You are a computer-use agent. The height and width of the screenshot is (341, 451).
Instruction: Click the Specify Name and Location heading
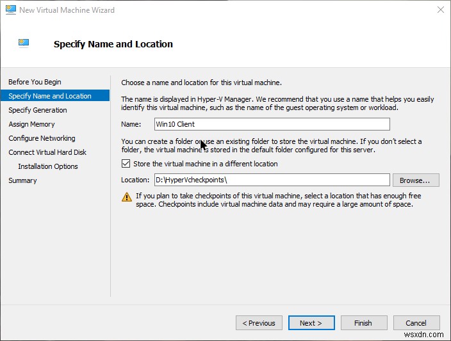click(113, 44)
